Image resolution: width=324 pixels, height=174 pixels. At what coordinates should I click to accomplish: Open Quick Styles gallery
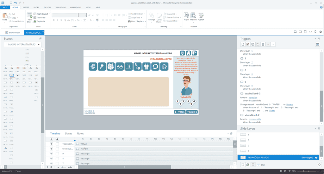pos(159,18)
